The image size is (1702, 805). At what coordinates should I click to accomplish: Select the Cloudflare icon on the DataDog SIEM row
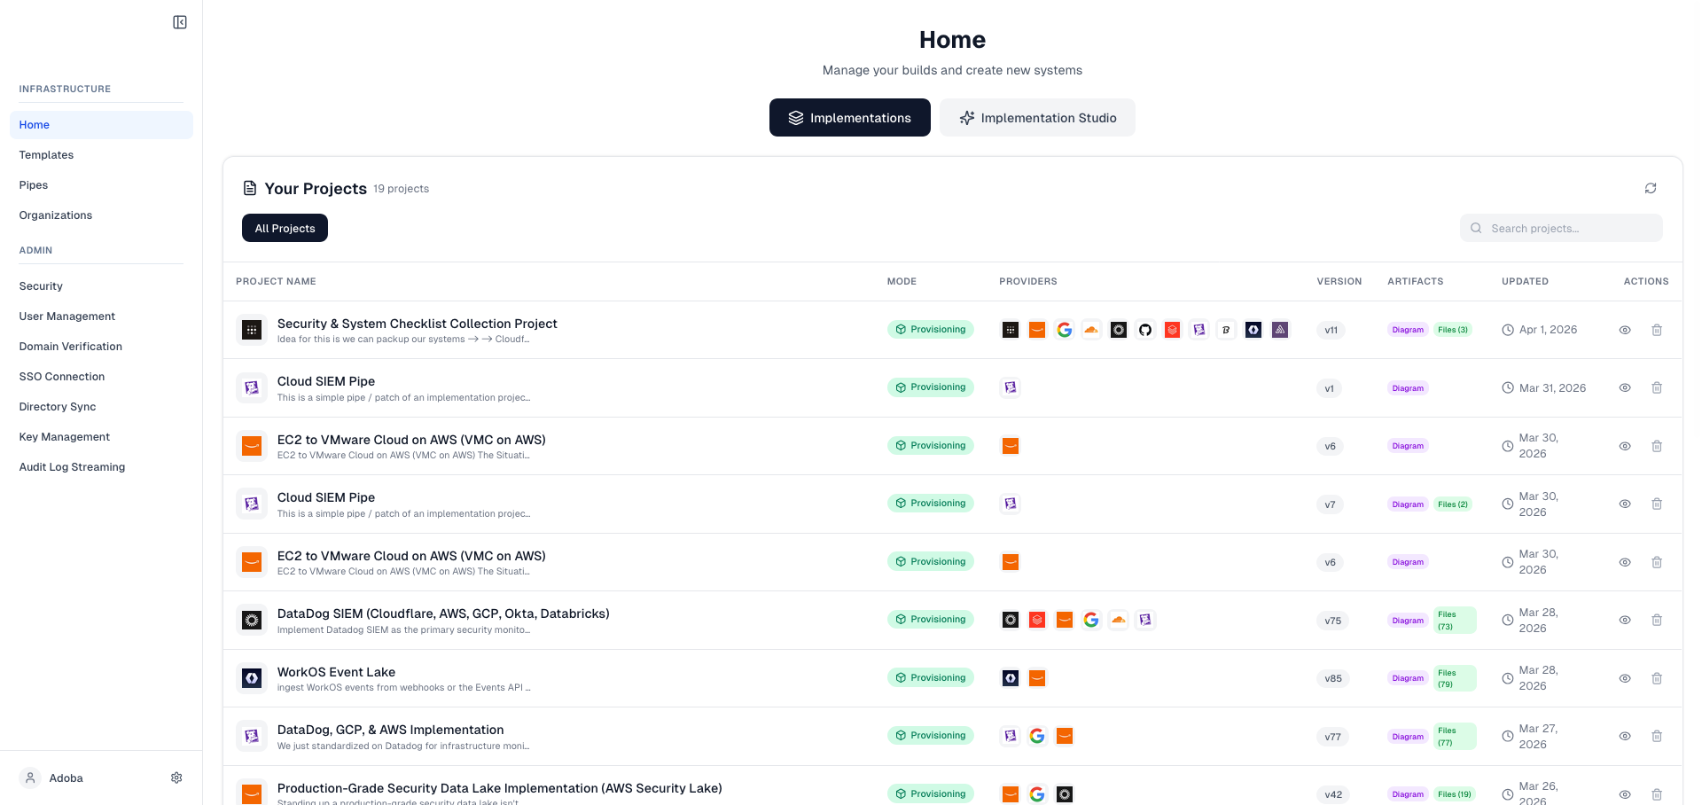(x=1118, y=620)
